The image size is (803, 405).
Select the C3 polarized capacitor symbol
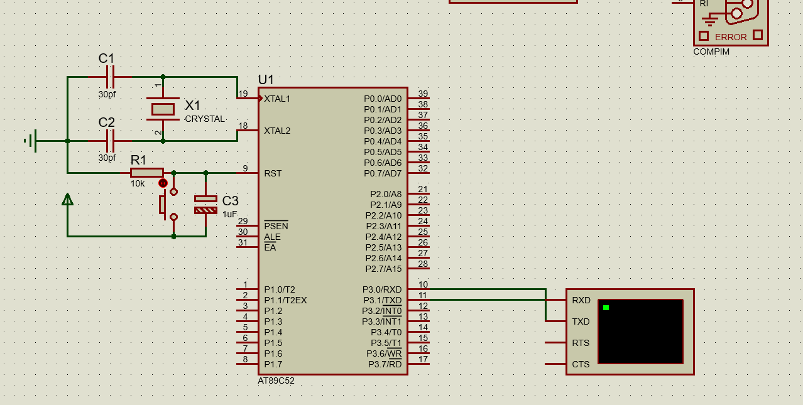pyautogui.click(x=205, y=204)
